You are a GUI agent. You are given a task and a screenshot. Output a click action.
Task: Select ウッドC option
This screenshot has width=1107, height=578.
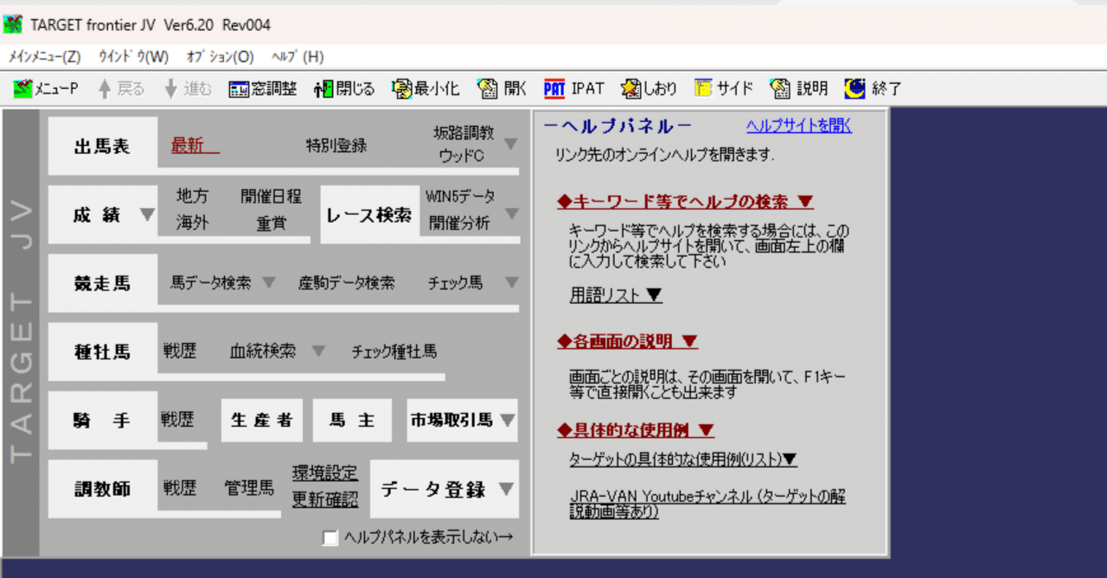[462, 156]
